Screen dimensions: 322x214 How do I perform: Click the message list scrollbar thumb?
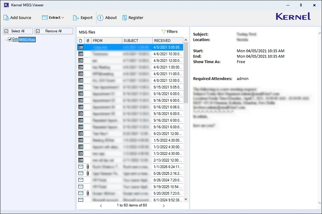[x=185, y=73]
